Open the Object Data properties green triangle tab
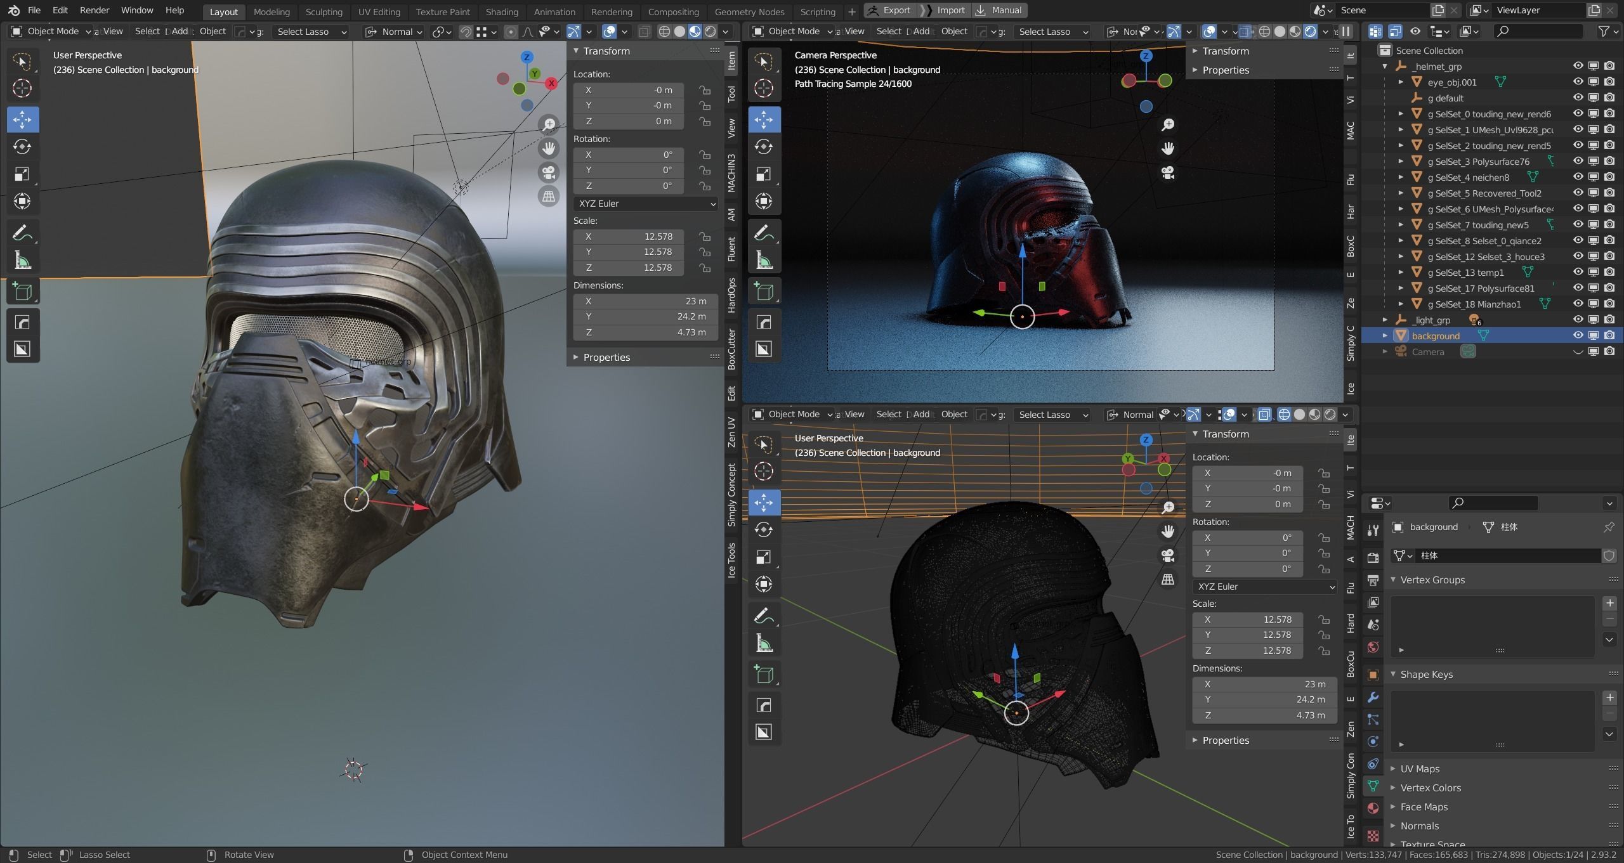 pos(1373,786)
